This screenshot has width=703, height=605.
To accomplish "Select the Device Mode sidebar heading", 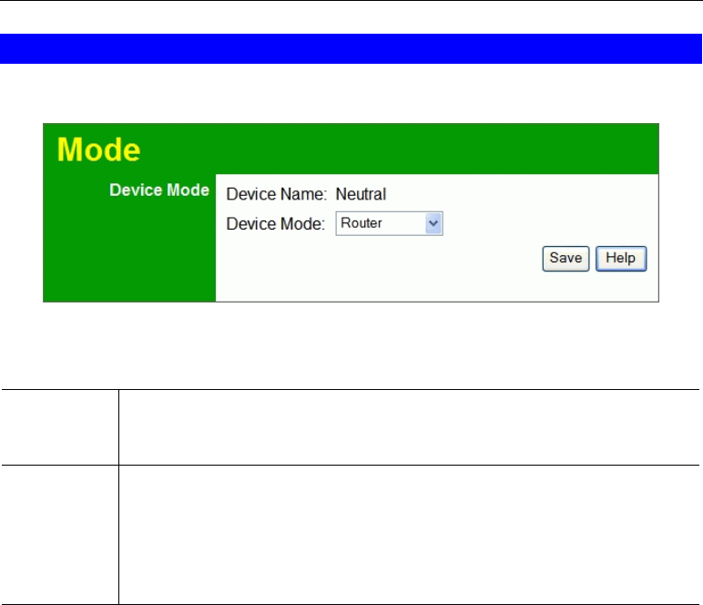I will [x=159, y=190].
